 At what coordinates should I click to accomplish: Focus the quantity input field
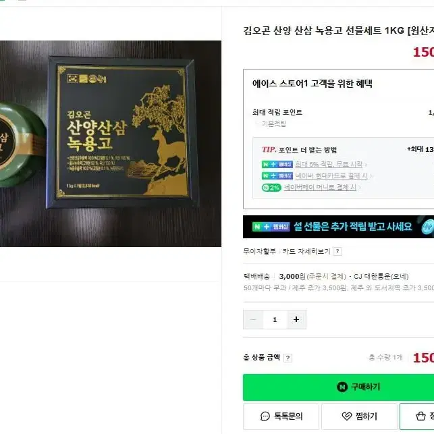[x=275, y=319]
